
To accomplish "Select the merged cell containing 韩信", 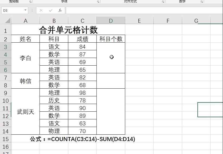I will point(26,81).
